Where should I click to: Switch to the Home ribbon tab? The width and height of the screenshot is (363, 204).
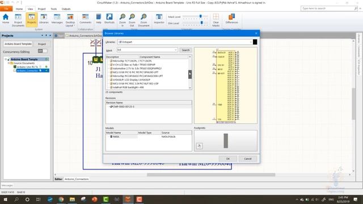[x=19, y=9]
